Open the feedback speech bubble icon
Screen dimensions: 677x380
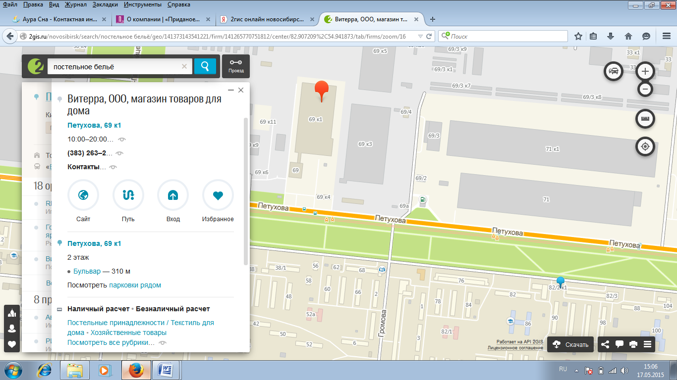coord(619,344)
